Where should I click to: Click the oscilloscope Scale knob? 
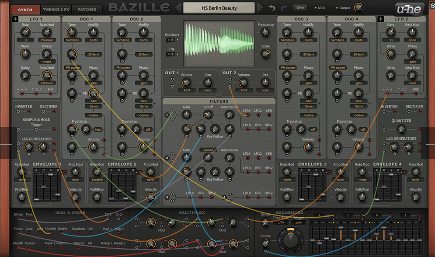coord(265,54)
